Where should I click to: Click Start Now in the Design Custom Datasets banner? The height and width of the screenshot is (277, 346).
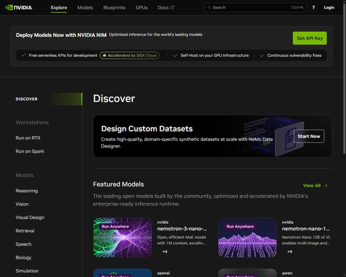(308, 136)
